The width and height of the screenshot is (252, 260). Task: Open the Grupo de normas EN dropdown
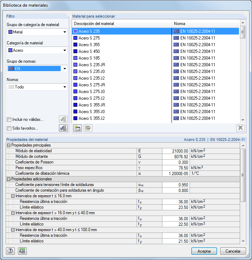37,69
